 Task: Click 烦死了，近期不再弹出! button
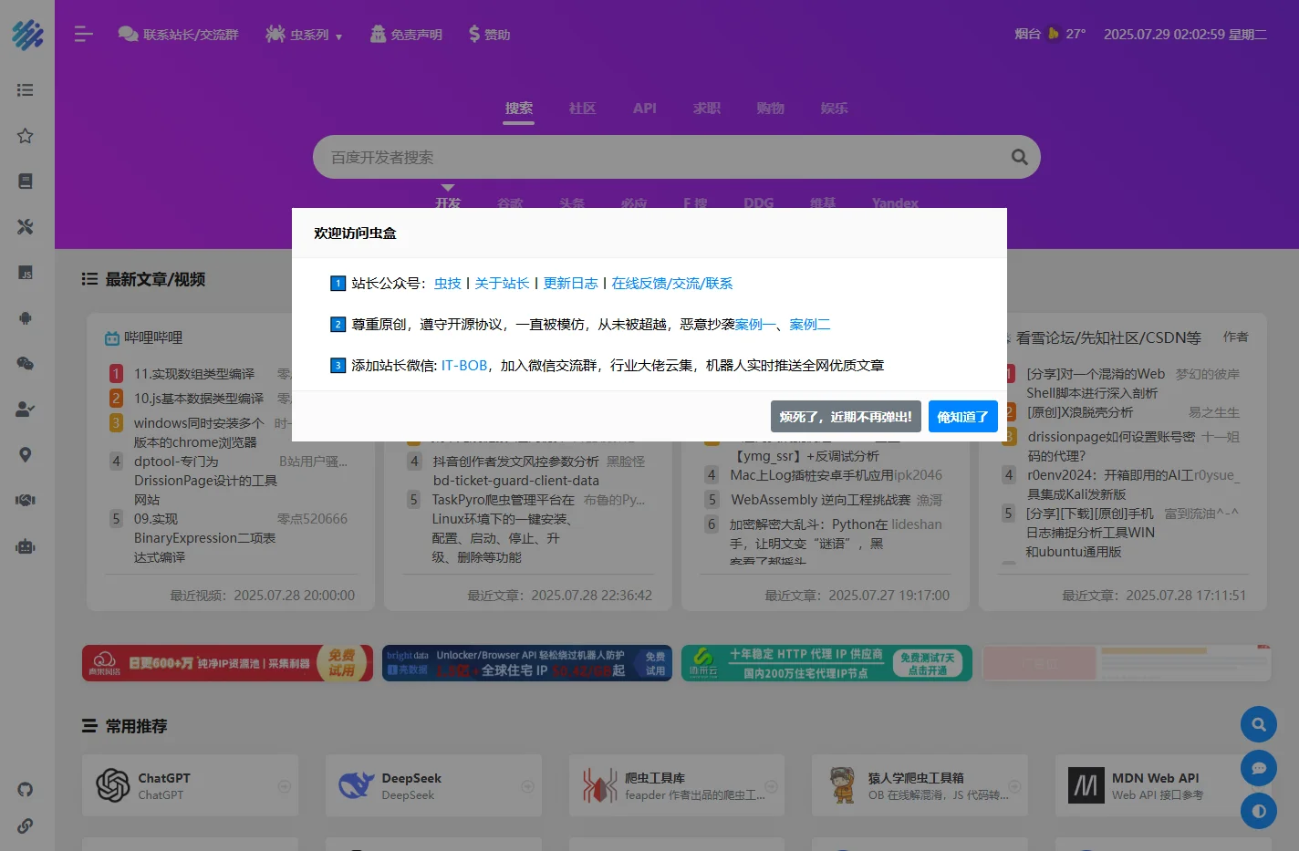846,417
